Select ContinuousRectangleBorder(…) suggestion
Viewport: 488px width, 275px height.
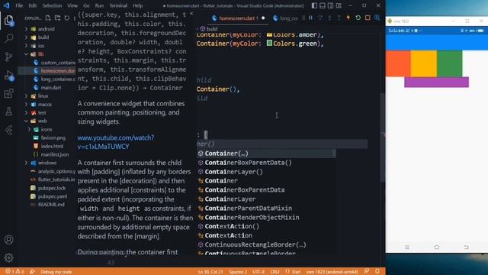(x=266, y=244)
